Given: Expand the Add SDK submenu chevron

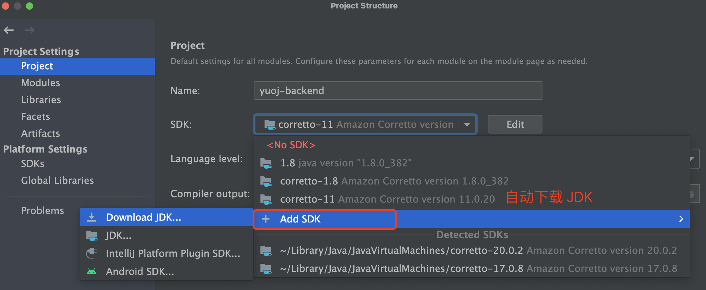Looking at the screenshot, I should point(681,219).
